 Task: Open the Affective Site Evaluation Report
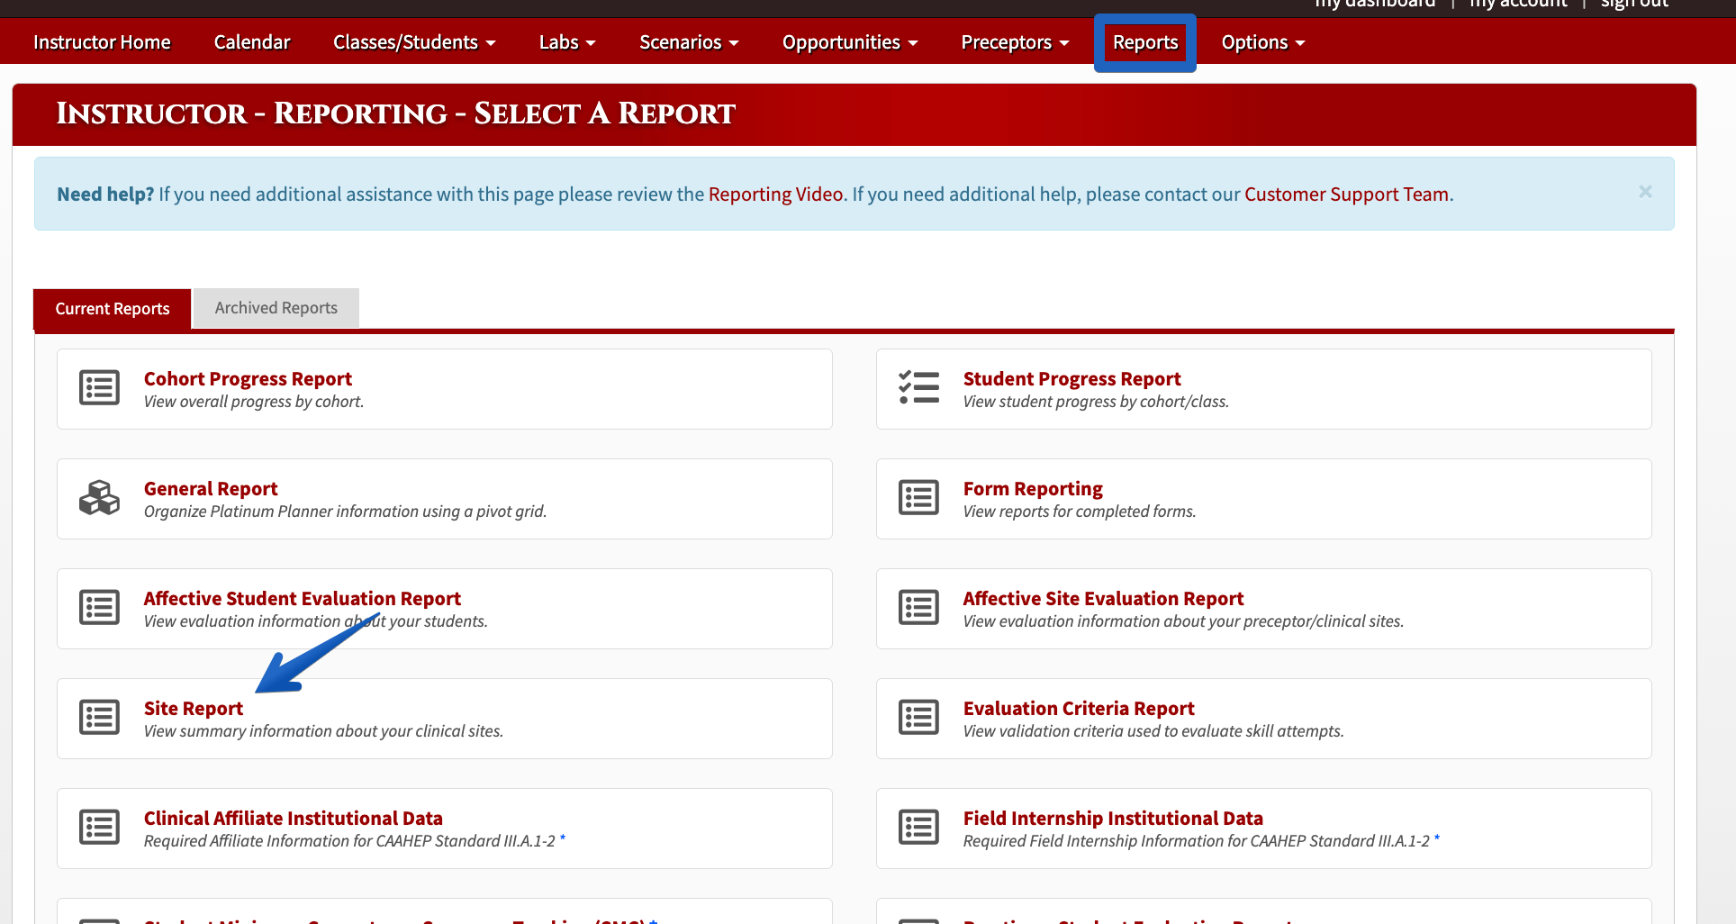(x=1103, y=599)
